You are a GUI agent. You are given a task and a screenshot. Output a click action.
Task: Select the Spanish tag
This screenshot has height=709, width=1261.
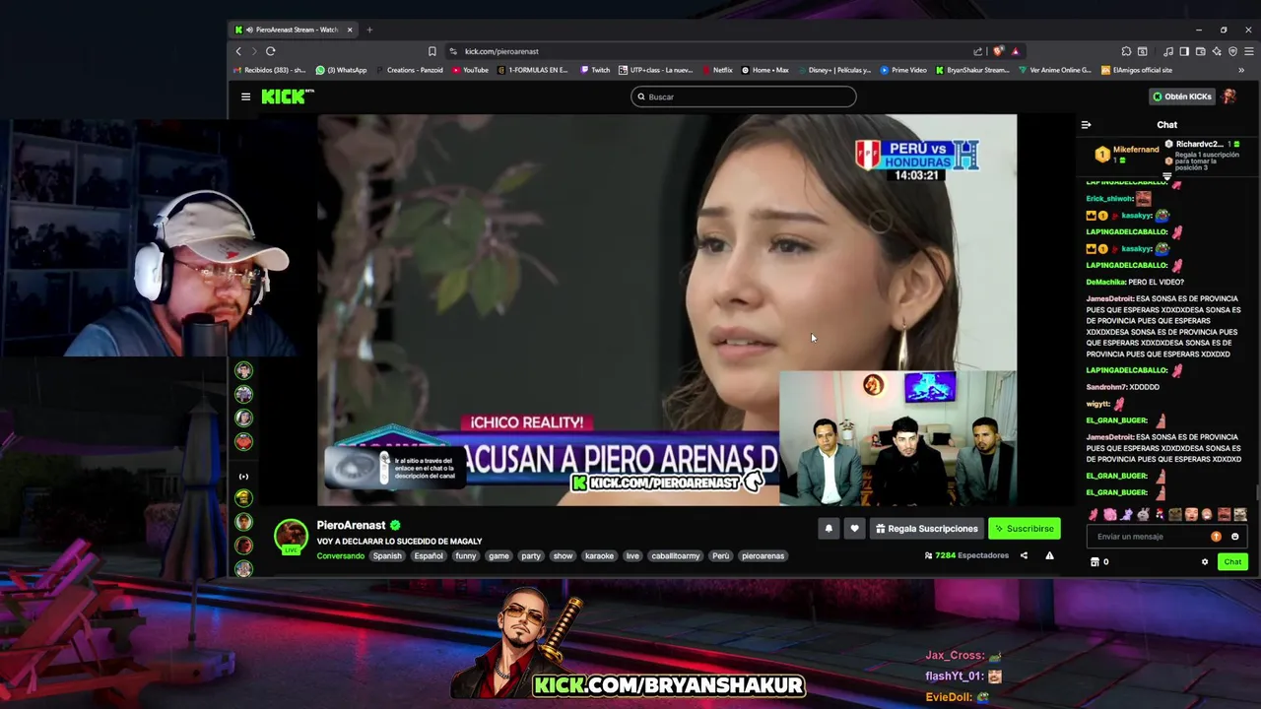point(387,556)
